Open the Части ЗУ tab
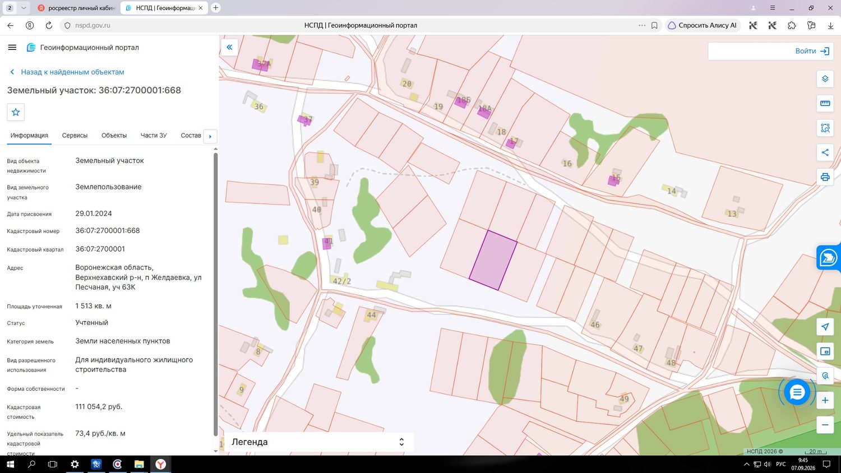 click(x=154, y=136)
